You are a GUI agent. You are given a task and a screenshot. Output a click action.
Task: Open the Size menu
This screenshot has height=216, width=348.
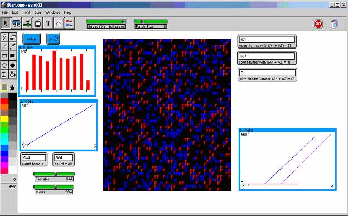click(x=38, y=12)
